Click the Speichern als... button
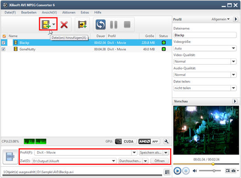 pyautogui.click(x=151, y=152)
